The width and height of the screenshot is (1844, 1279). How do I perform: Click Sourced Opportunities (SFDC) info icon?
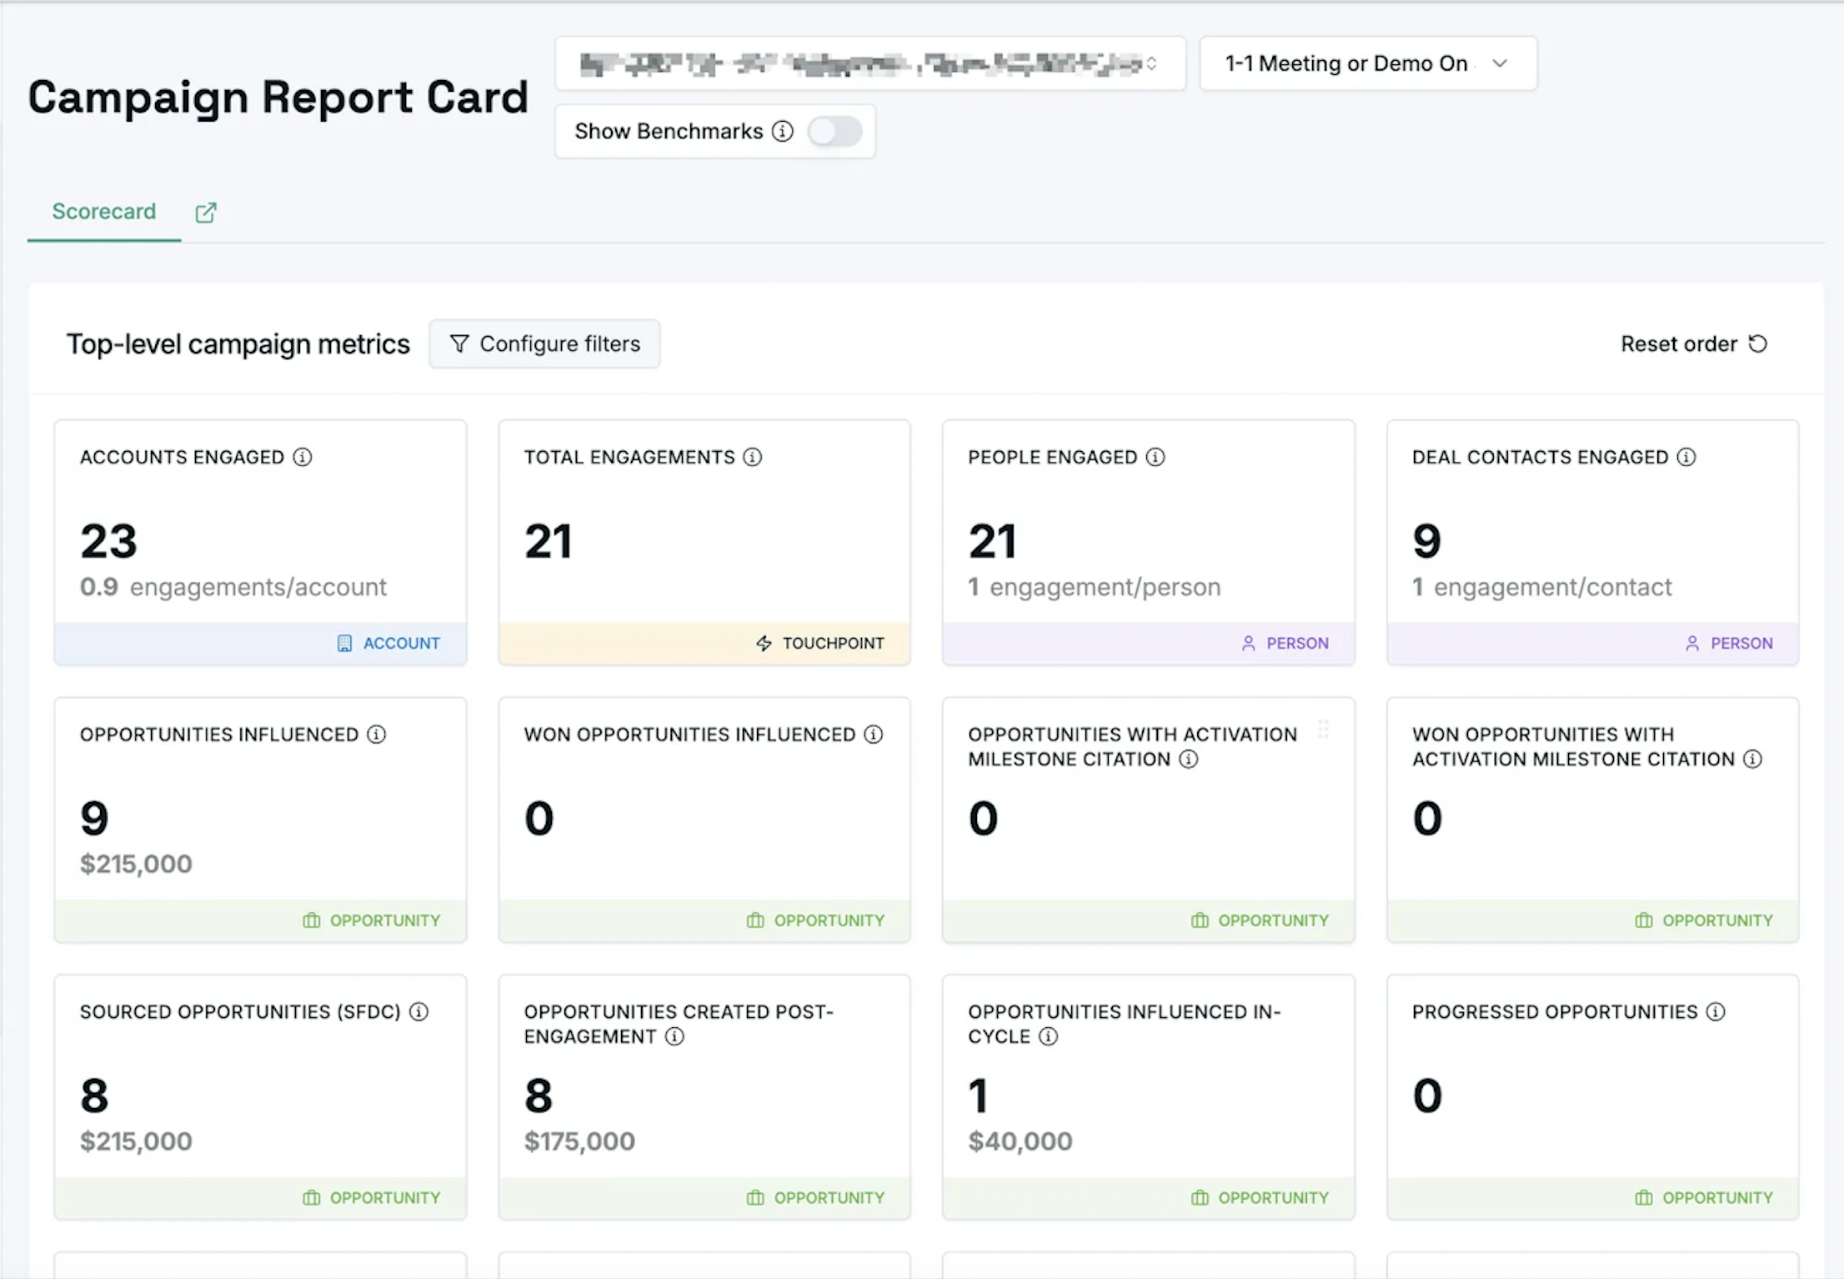tap(419, 1011)
